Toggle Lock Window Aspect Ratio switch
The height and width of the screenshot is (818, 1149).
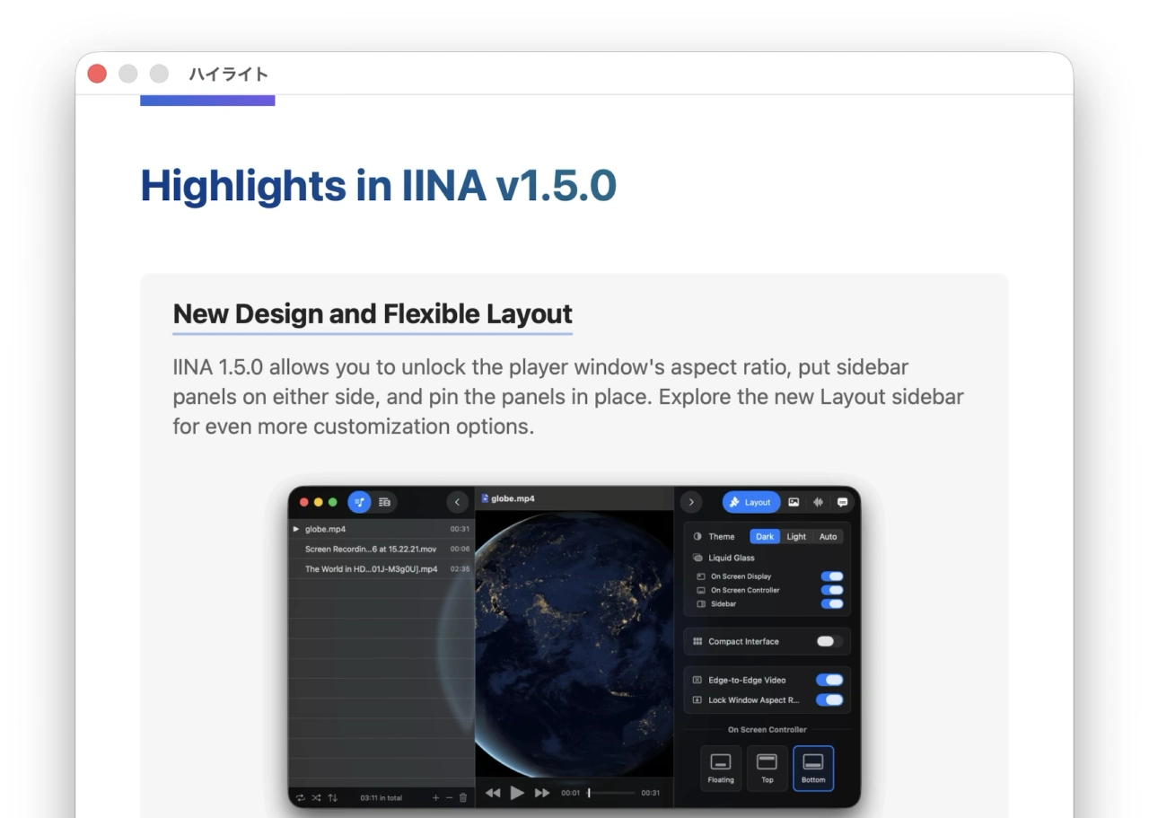(829, 699)
